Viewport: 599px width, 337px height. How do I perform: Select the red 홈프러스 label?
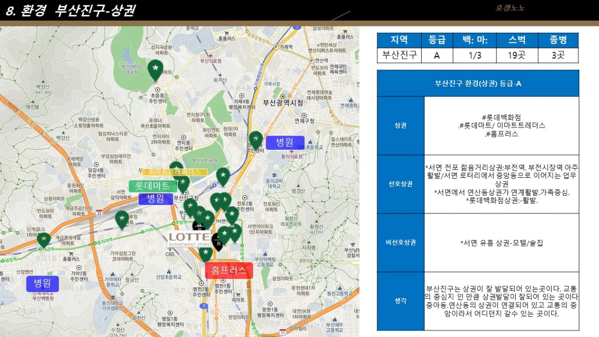(x=229, y=270)
